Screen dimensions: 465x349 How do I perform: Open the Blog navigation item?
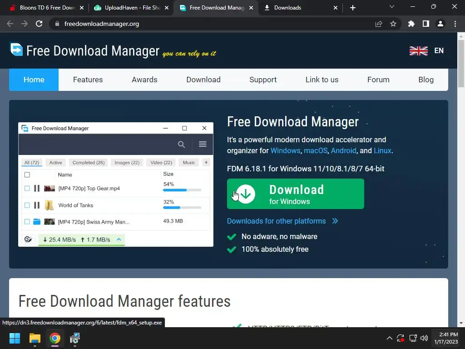(x=426, y=80)
